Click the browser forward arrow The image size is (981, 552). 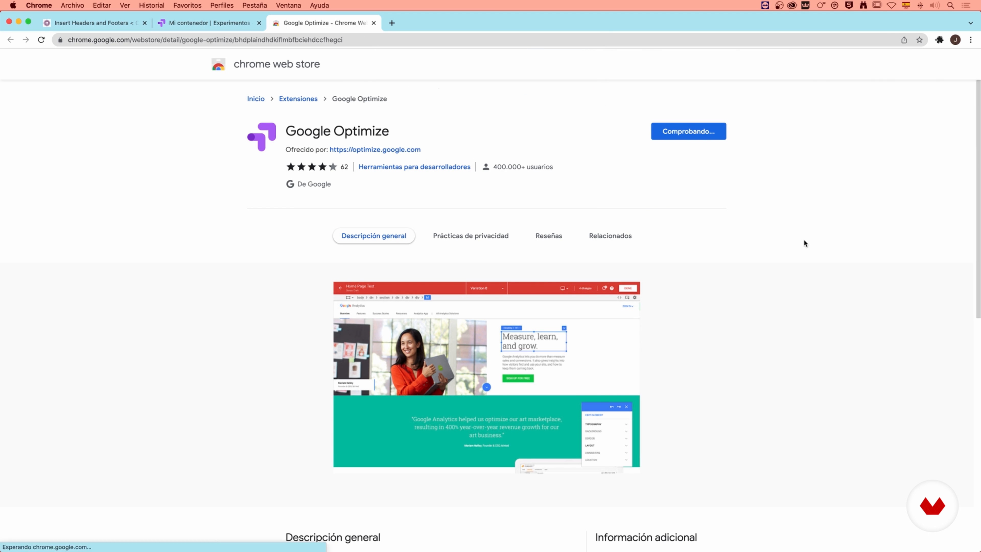point(26,40)
